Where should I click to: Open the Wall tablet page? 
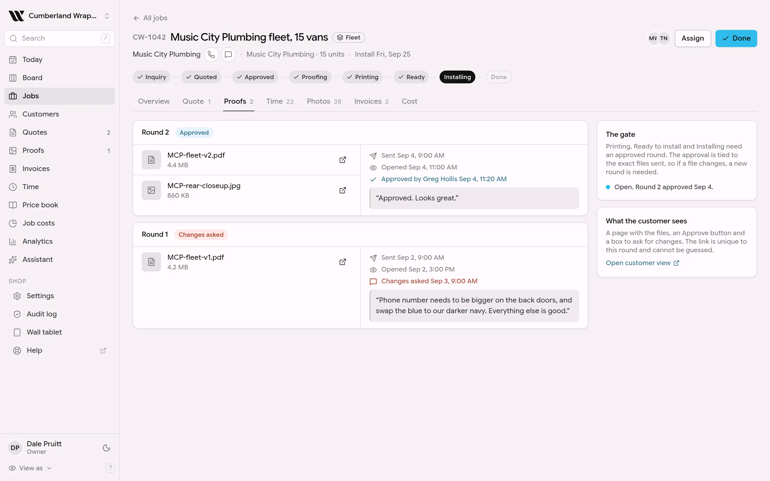[x=60, y=332]
